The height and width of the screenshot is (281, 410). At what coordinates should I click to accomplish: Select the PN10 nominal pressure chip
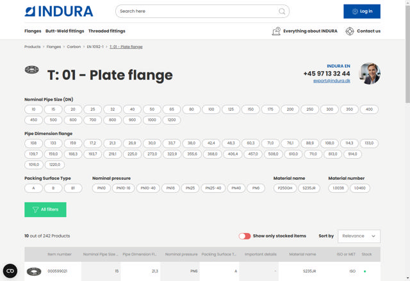pos(101,188)
